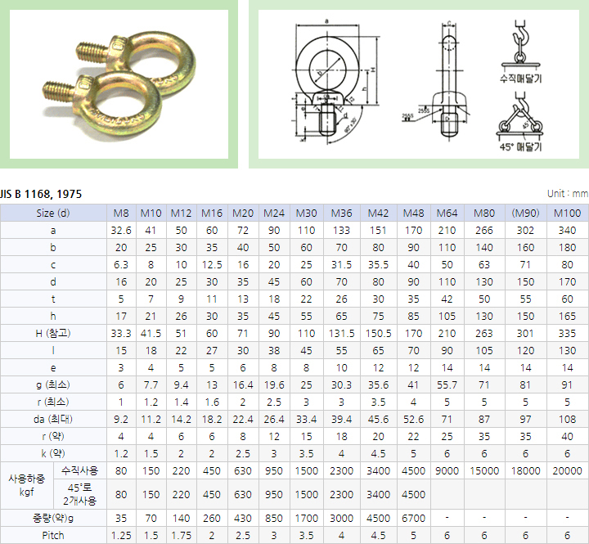The image size is (589, 544).
Task: Select the M10 column header
Action: pos(151,213)
